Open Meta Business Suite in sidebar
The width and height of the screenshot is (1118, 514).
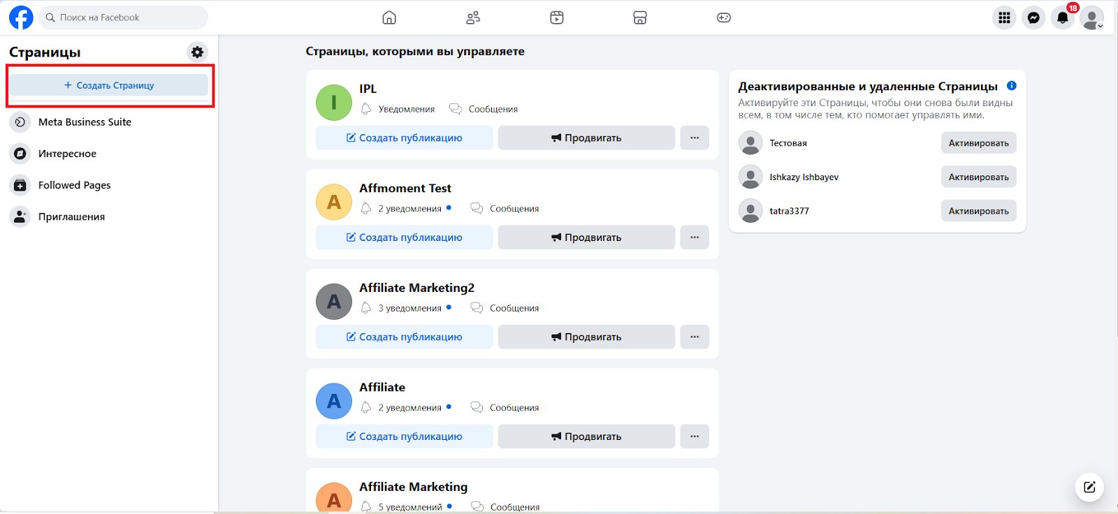coord(85,122)
